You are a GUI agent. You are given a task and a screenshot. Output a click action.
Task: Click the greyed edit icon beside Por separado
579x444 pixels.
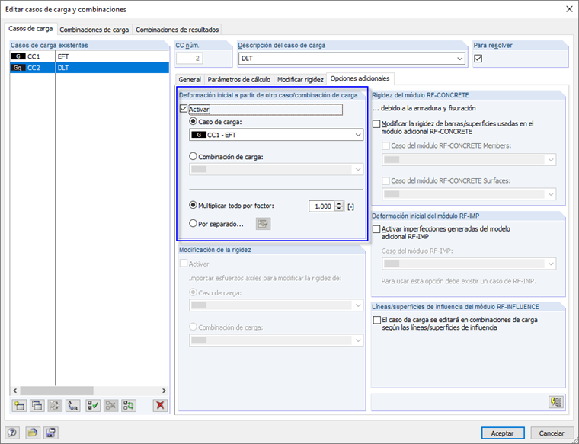click(264, 224)
